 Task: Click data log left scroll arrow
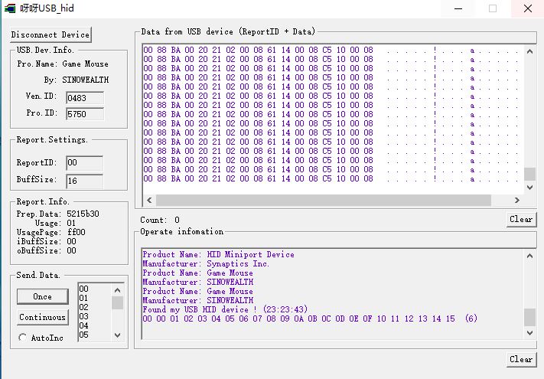pyautogui.click(x=149, y=201)
